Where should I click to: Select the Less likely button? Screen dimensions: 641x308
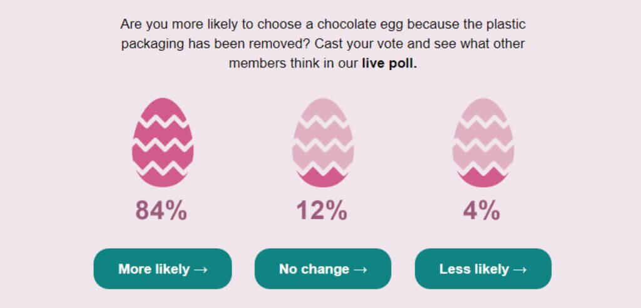(x=483, y=269)
